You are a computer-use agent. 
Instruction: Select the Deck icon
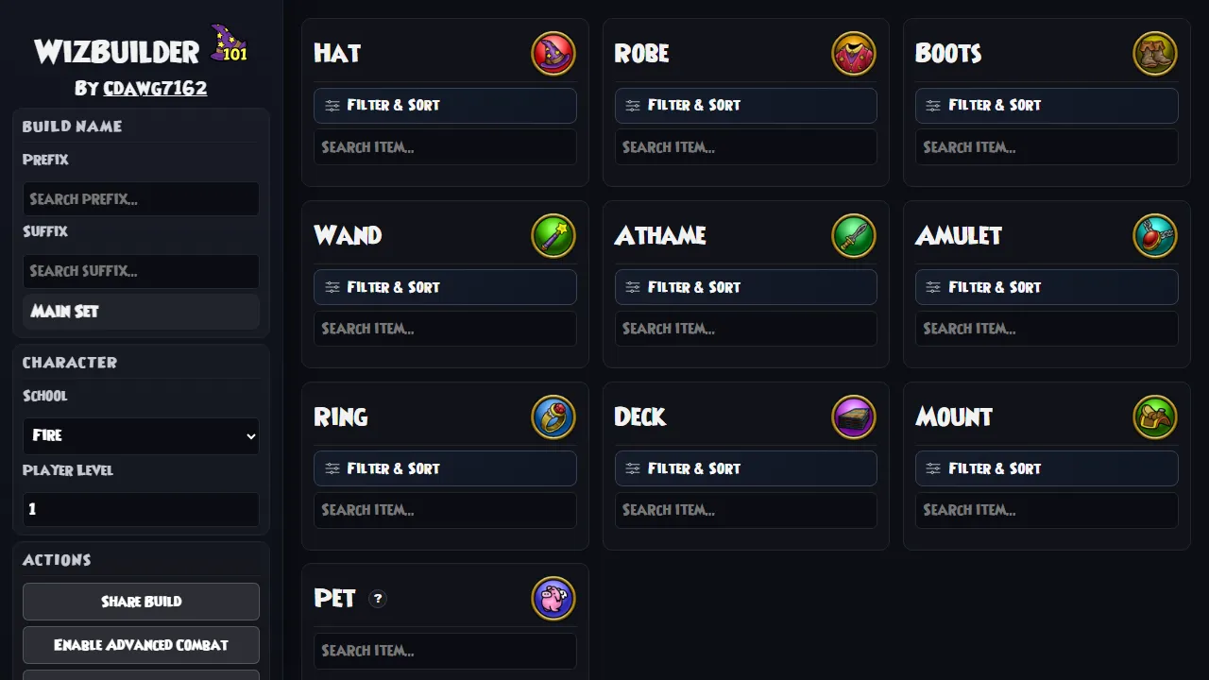[x=854, y=416]
